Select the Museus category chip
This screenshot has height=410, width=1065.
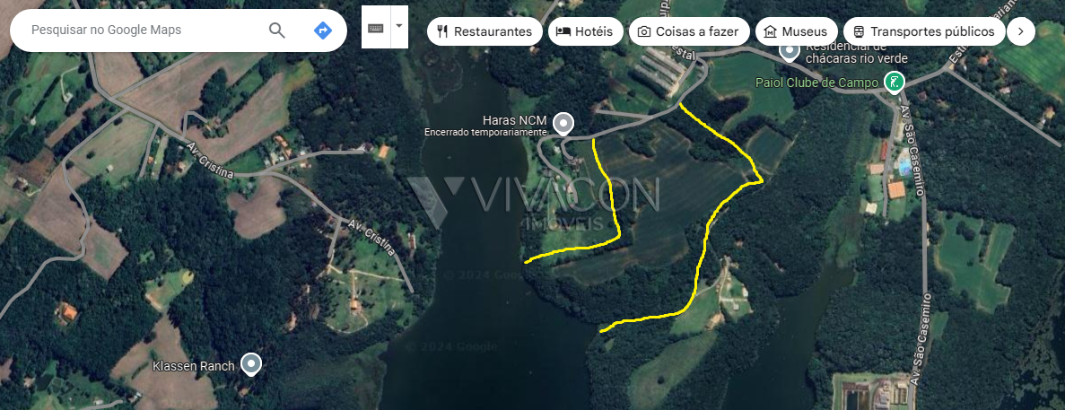click(x=796, y=31)
